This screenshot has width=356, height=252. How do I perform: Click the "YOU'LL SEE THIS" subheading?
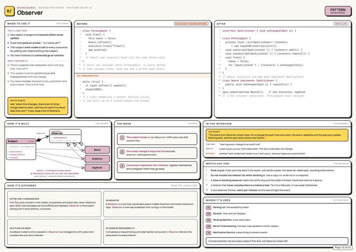pyautogui.click(x=17, y=31)
